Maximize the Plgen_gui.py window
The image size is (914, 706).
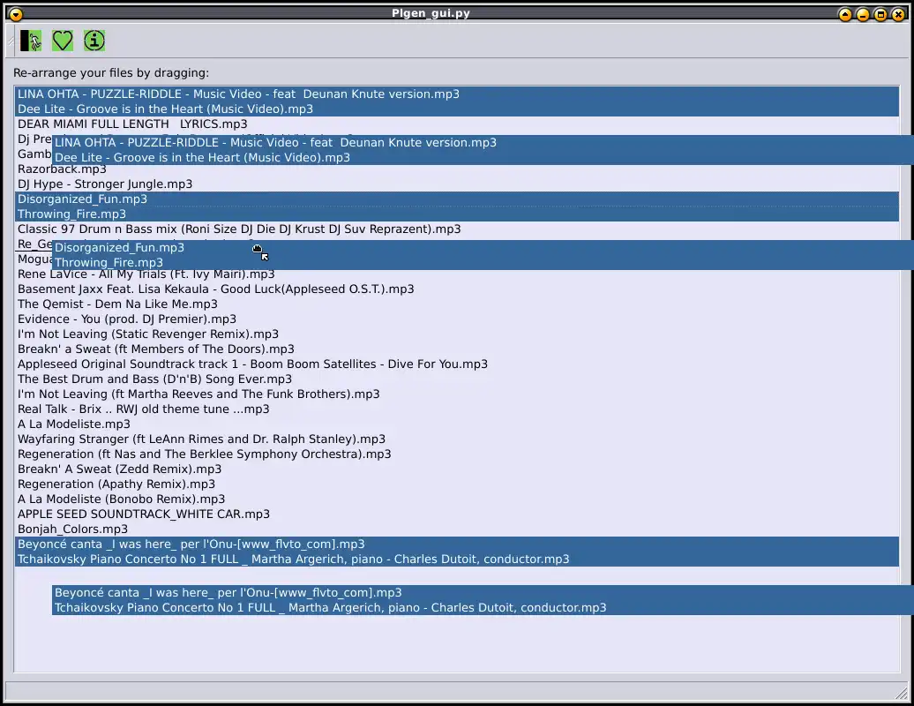pyautogui.click(x=880, y=14)
